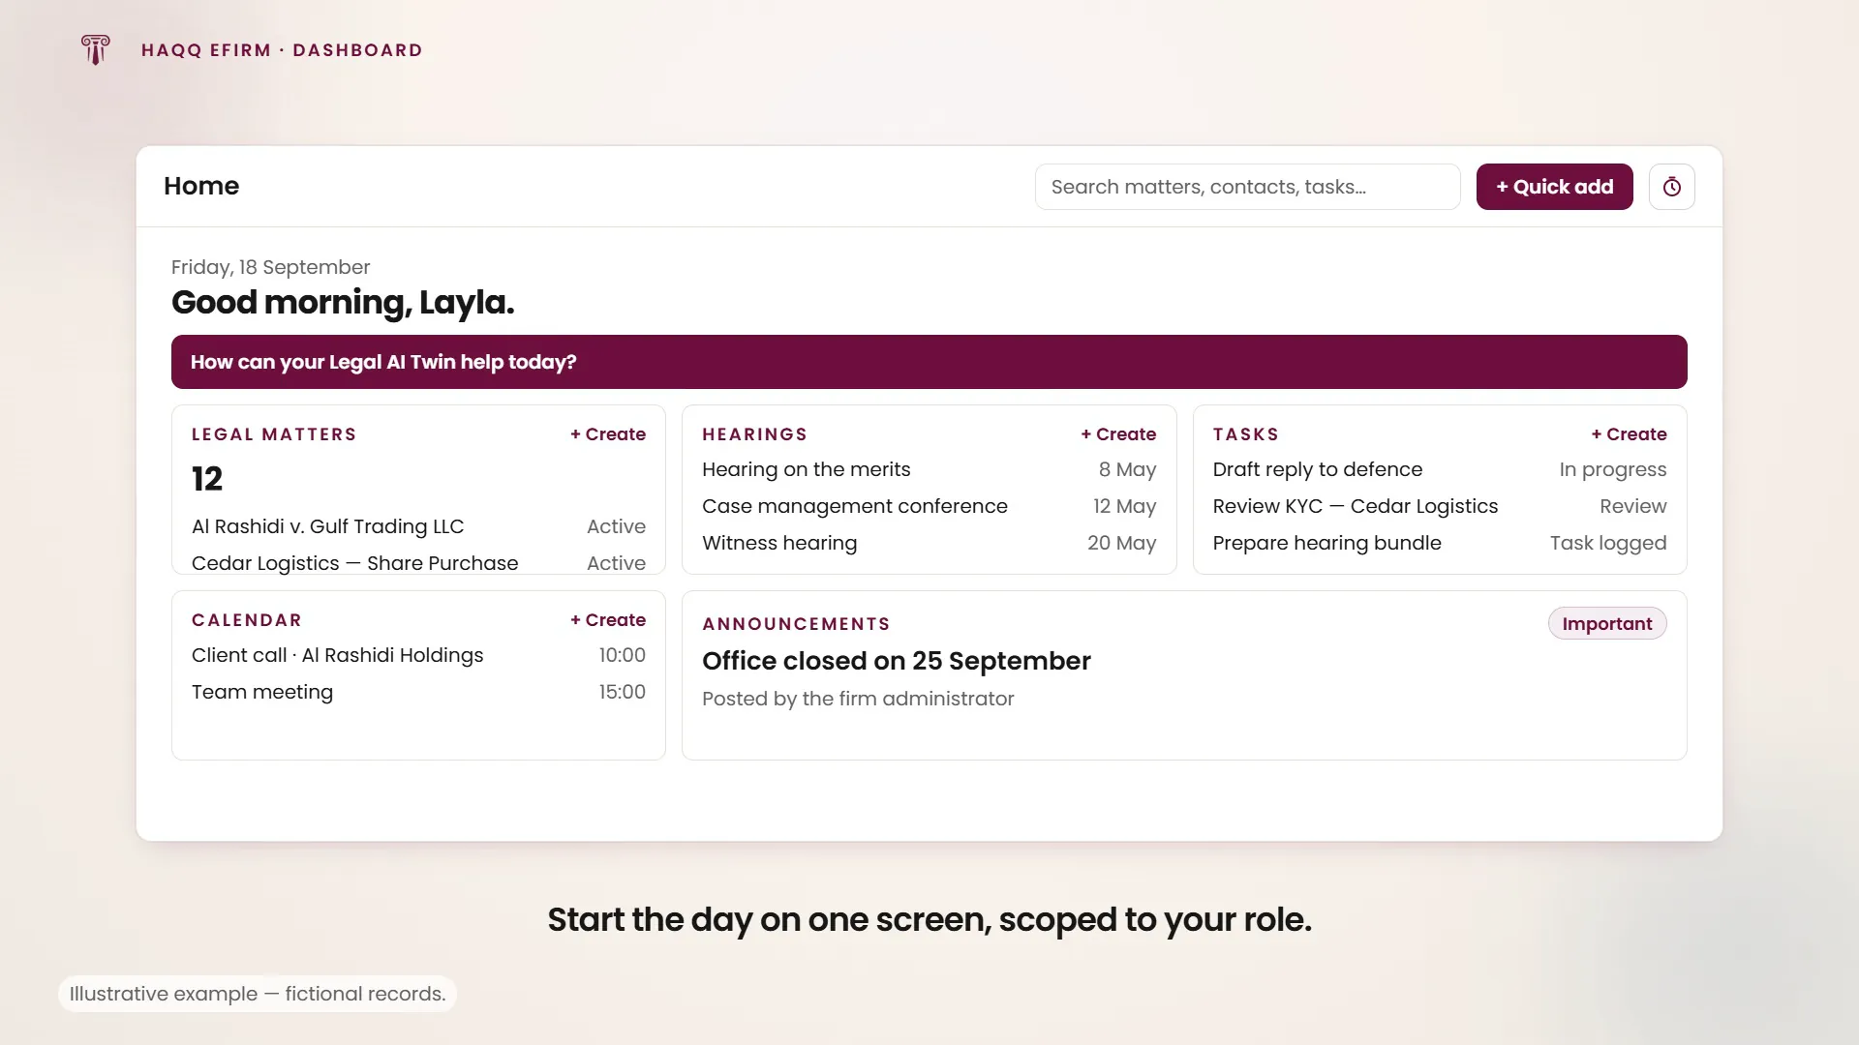Click the Calendar card heading
Screen dimensions: 1859x1045
tap(247, 620)
